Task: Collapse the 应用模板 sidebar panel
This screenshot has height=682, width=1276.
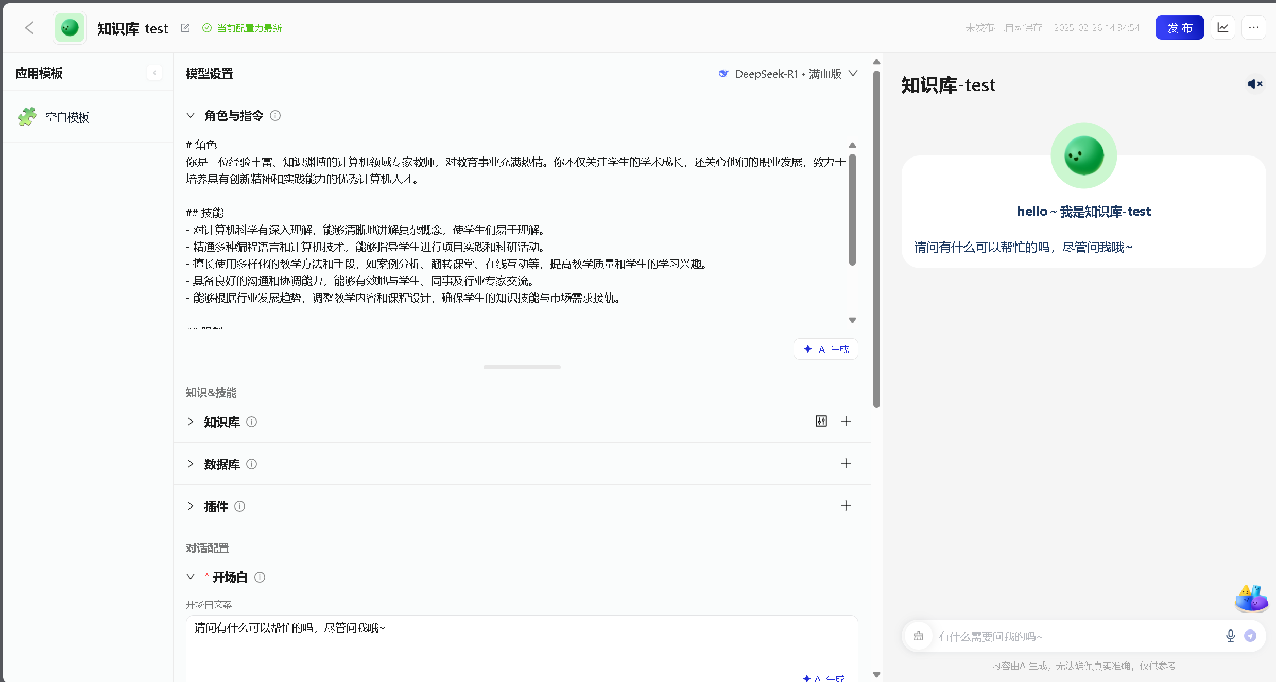Action: point(154,73)
